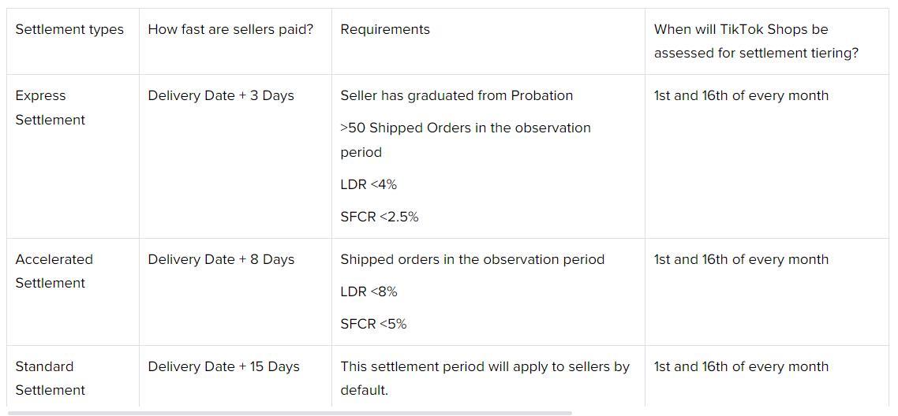Click the horizontal scrollbar at bottom
Screen dimensions: 898x416
click(x=290, y=413)
